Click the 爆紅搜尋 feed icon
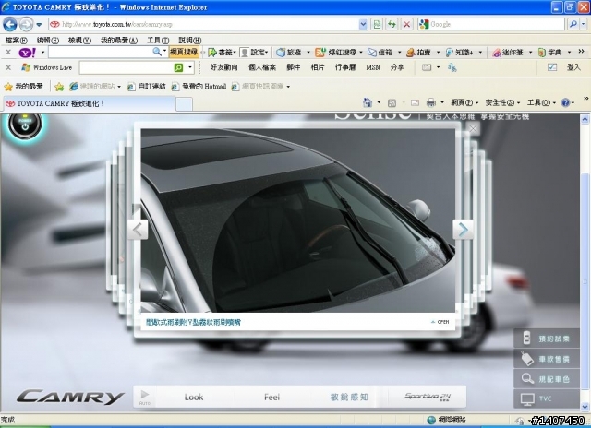Screen dimensions: 591x428 coord(320,53)
